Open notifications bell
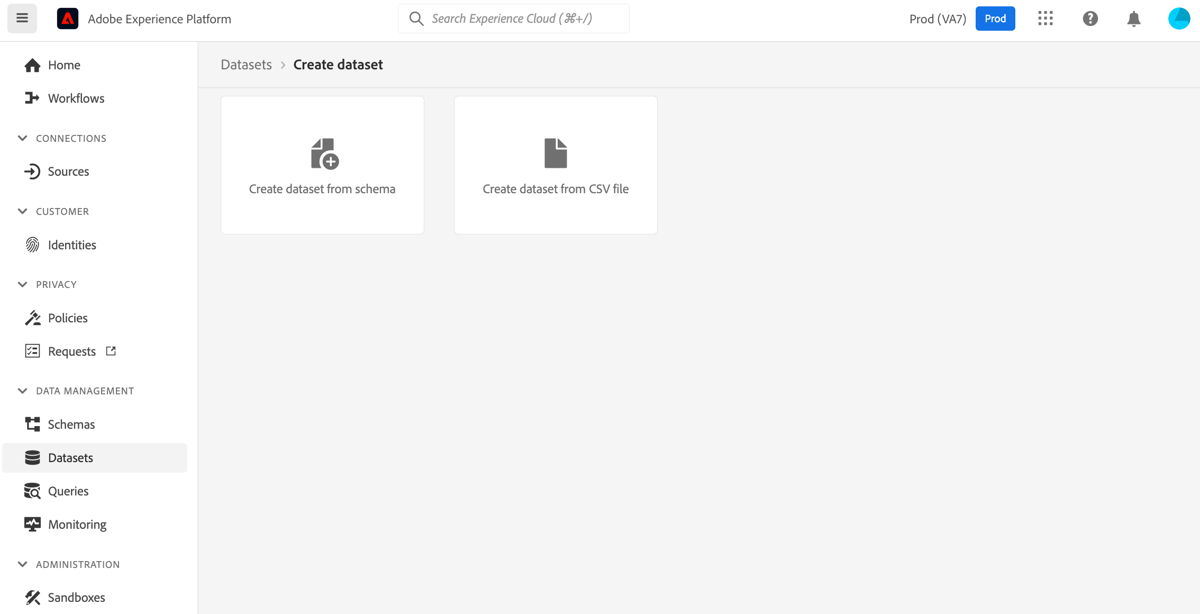This screenshot has height=614, width=1200. (x=1134, y=19)
